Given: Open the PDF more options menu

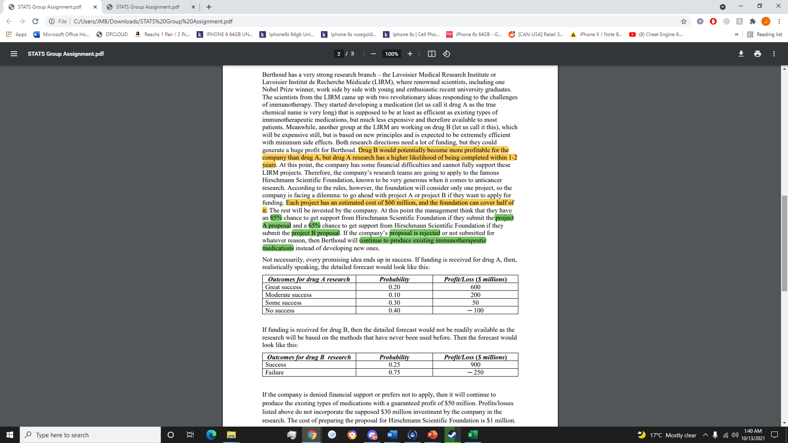Looking at the screenshot, I should [x=774, y=53].
